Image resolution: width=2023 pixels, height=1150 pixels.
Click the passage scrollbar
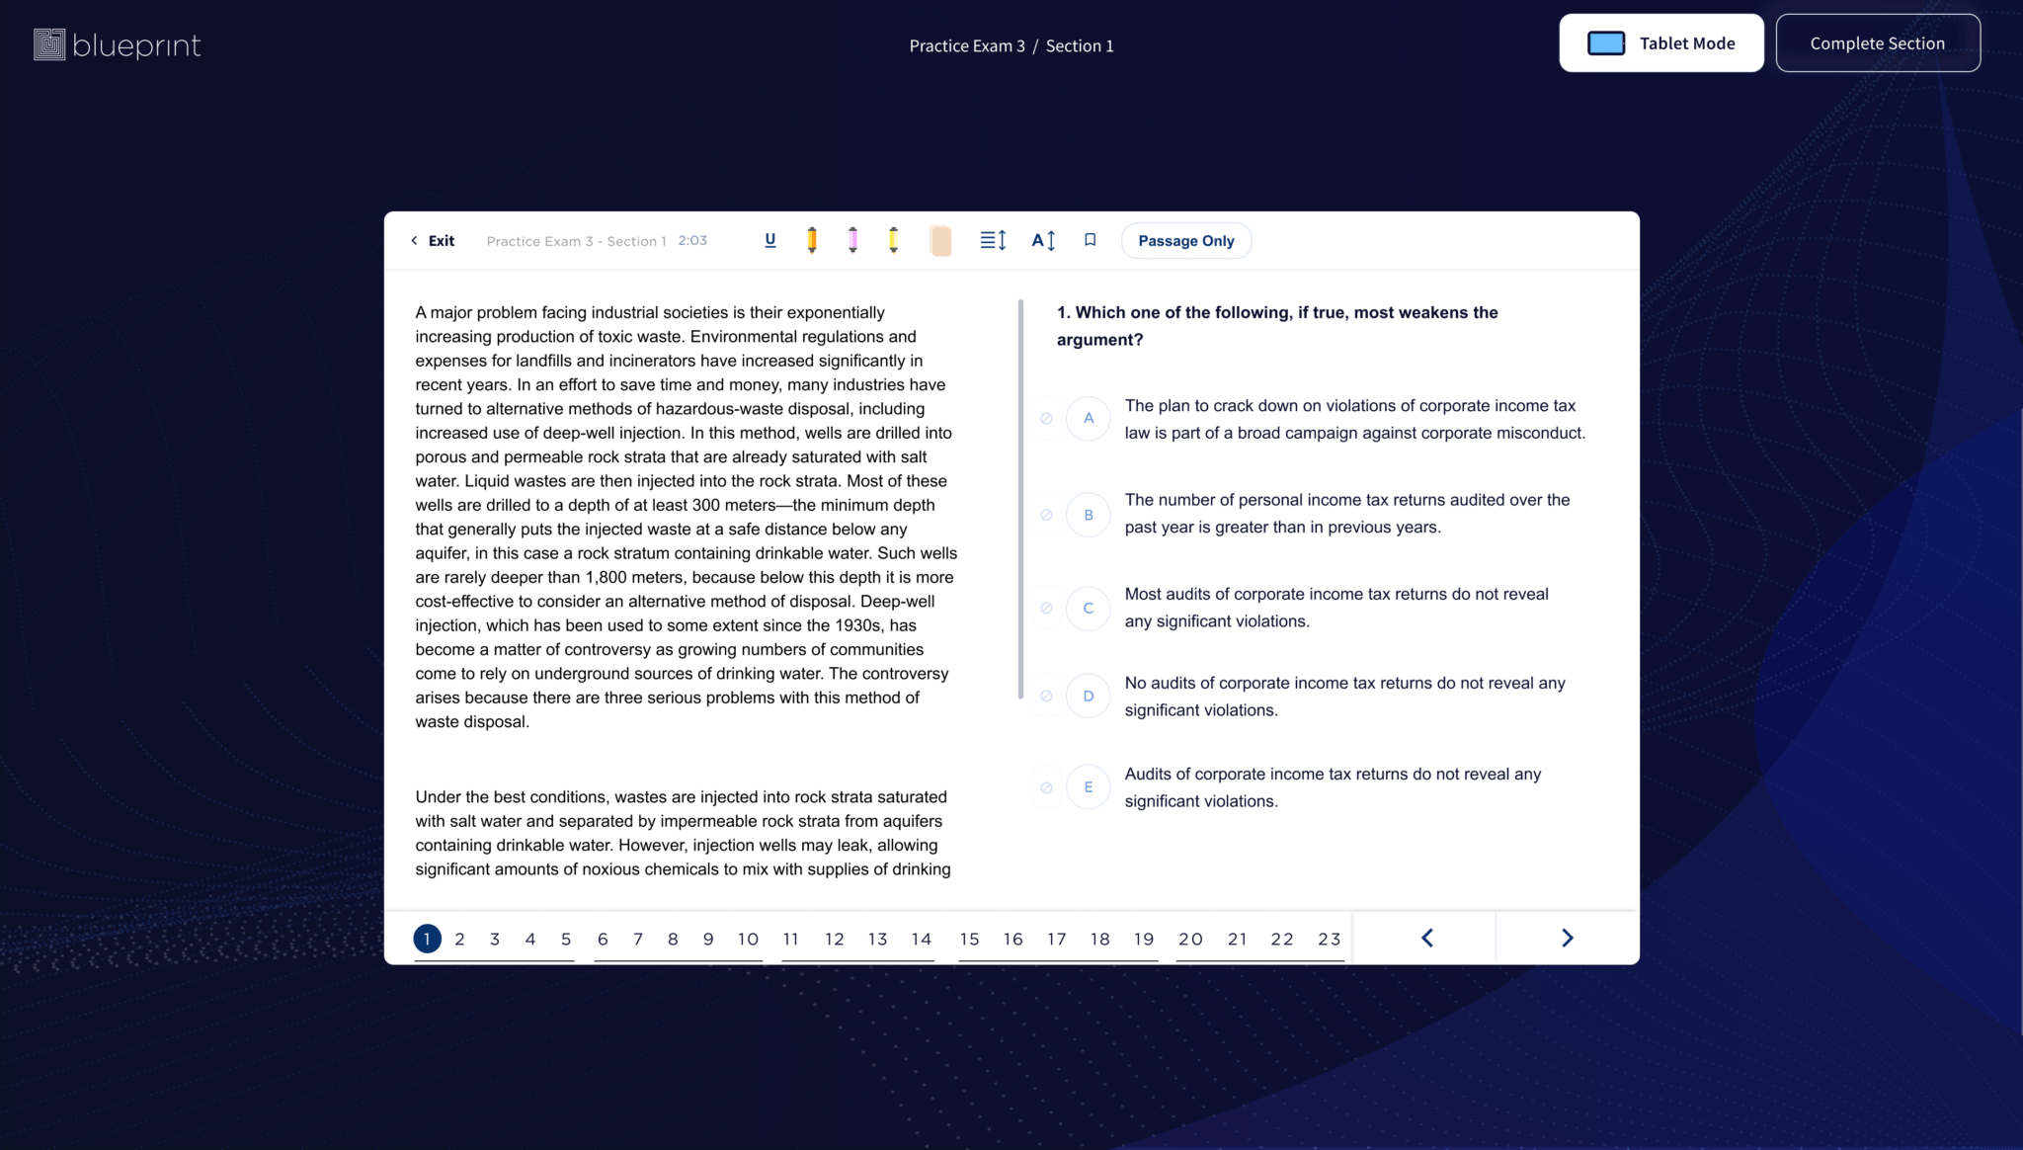[x=1020, y=499]
